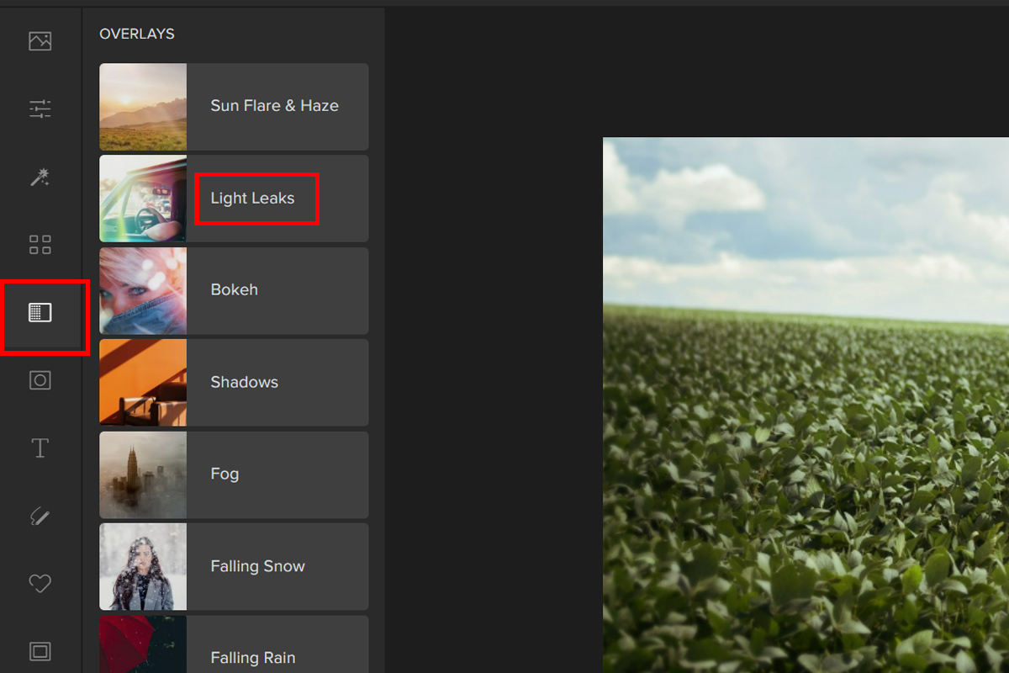This screenshot has height=673, width=1009.
Task: Open the Draw brush icon
Action: coord(40,516)
